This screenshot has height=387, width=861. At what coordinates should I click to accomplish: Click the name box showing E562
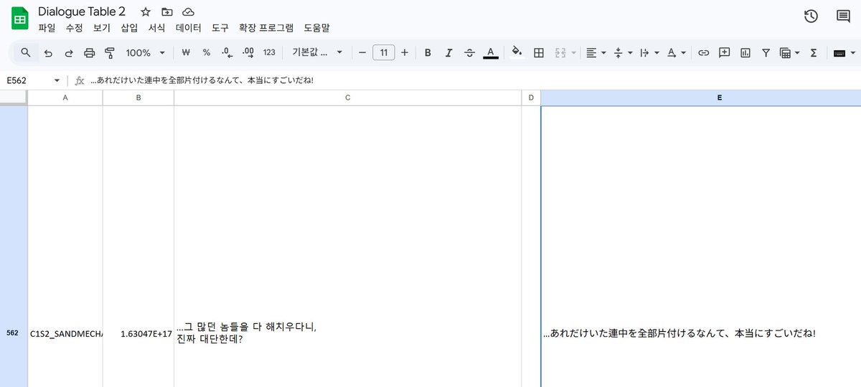[x=26, y=80]
